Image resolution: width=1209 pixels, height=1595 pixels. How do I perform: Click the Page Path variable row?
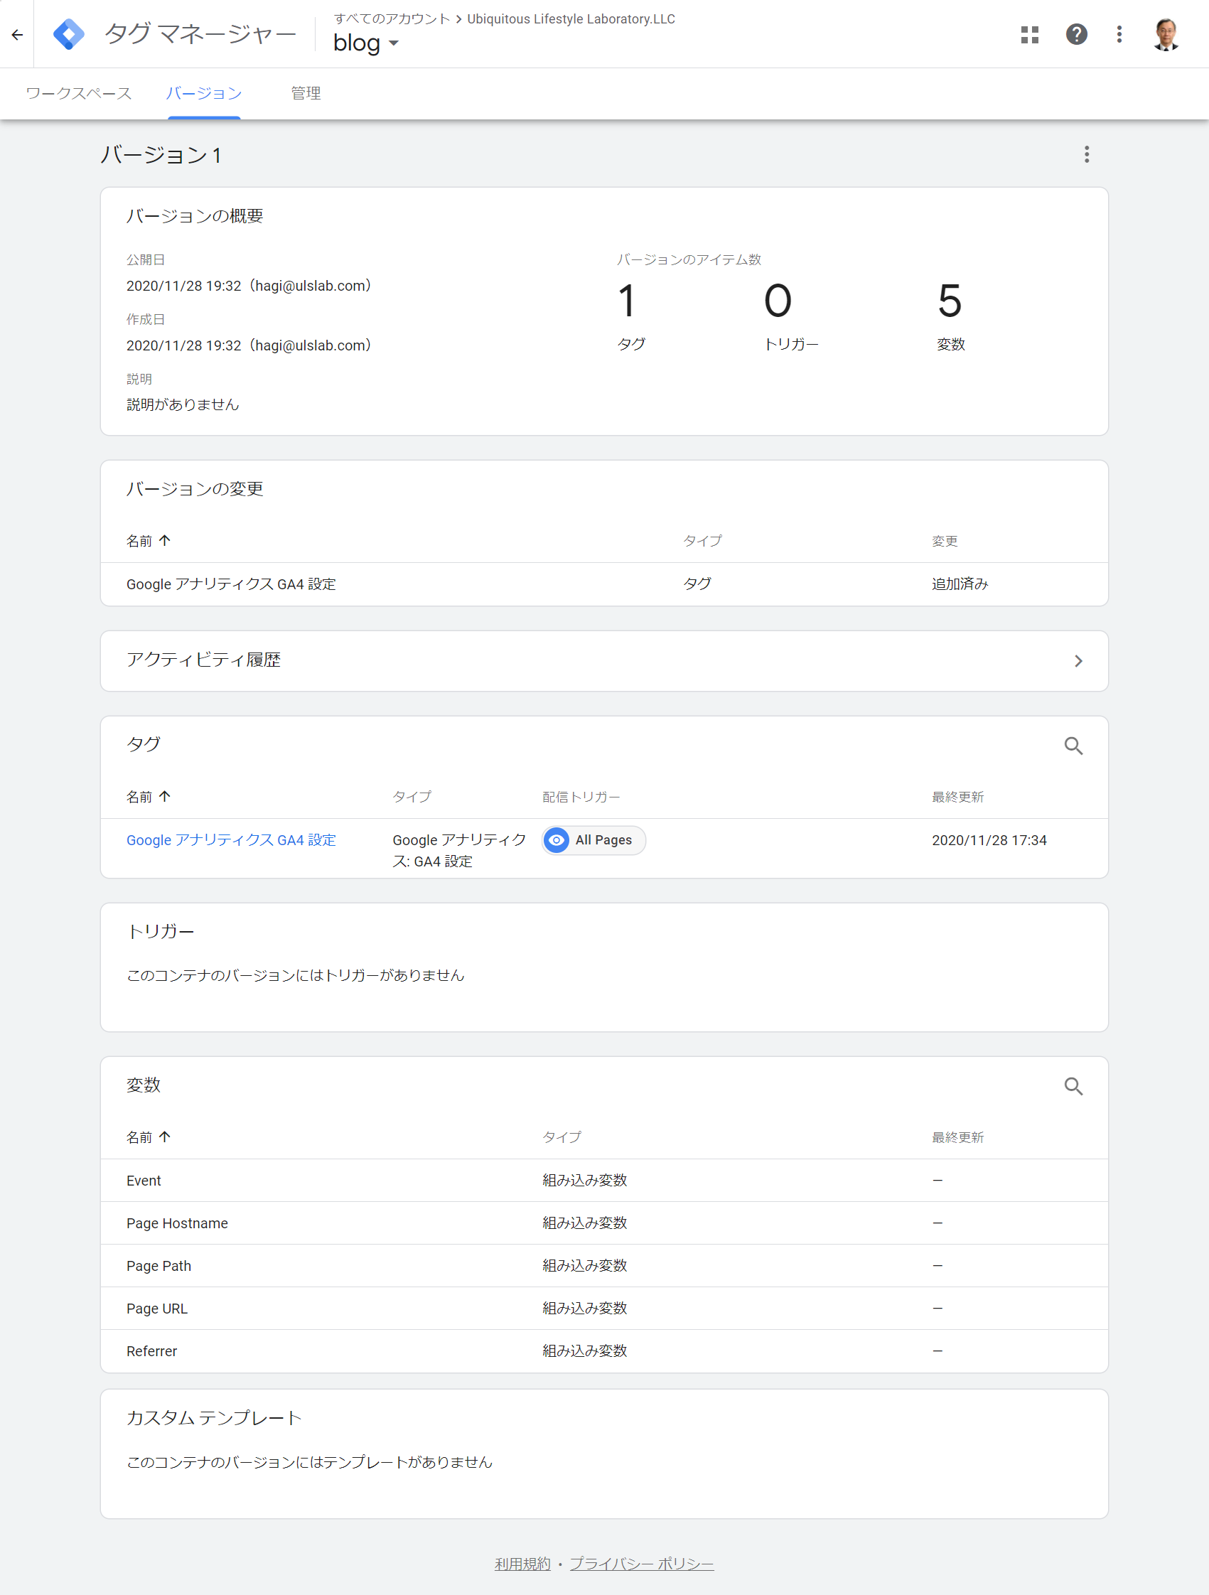pyautogui.click(x=604, y=1265)
